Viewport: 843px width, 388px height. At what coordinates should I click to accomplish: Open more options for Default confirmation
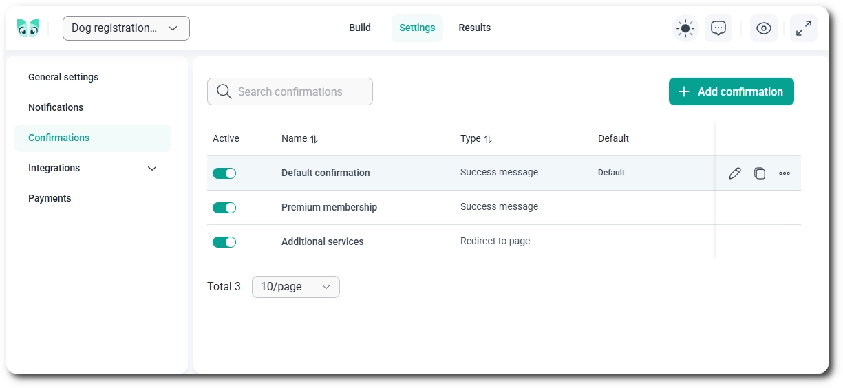785,173
